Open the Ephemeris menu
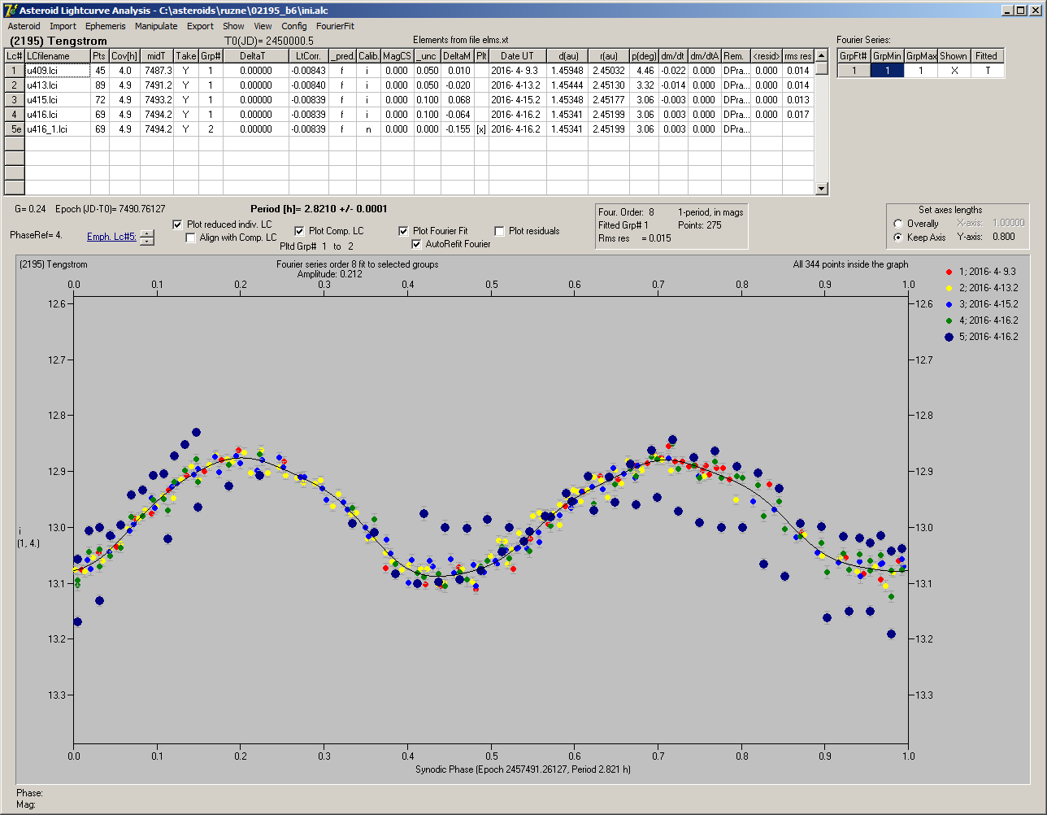The image size is (1047, 815). [x=106, y=26]
